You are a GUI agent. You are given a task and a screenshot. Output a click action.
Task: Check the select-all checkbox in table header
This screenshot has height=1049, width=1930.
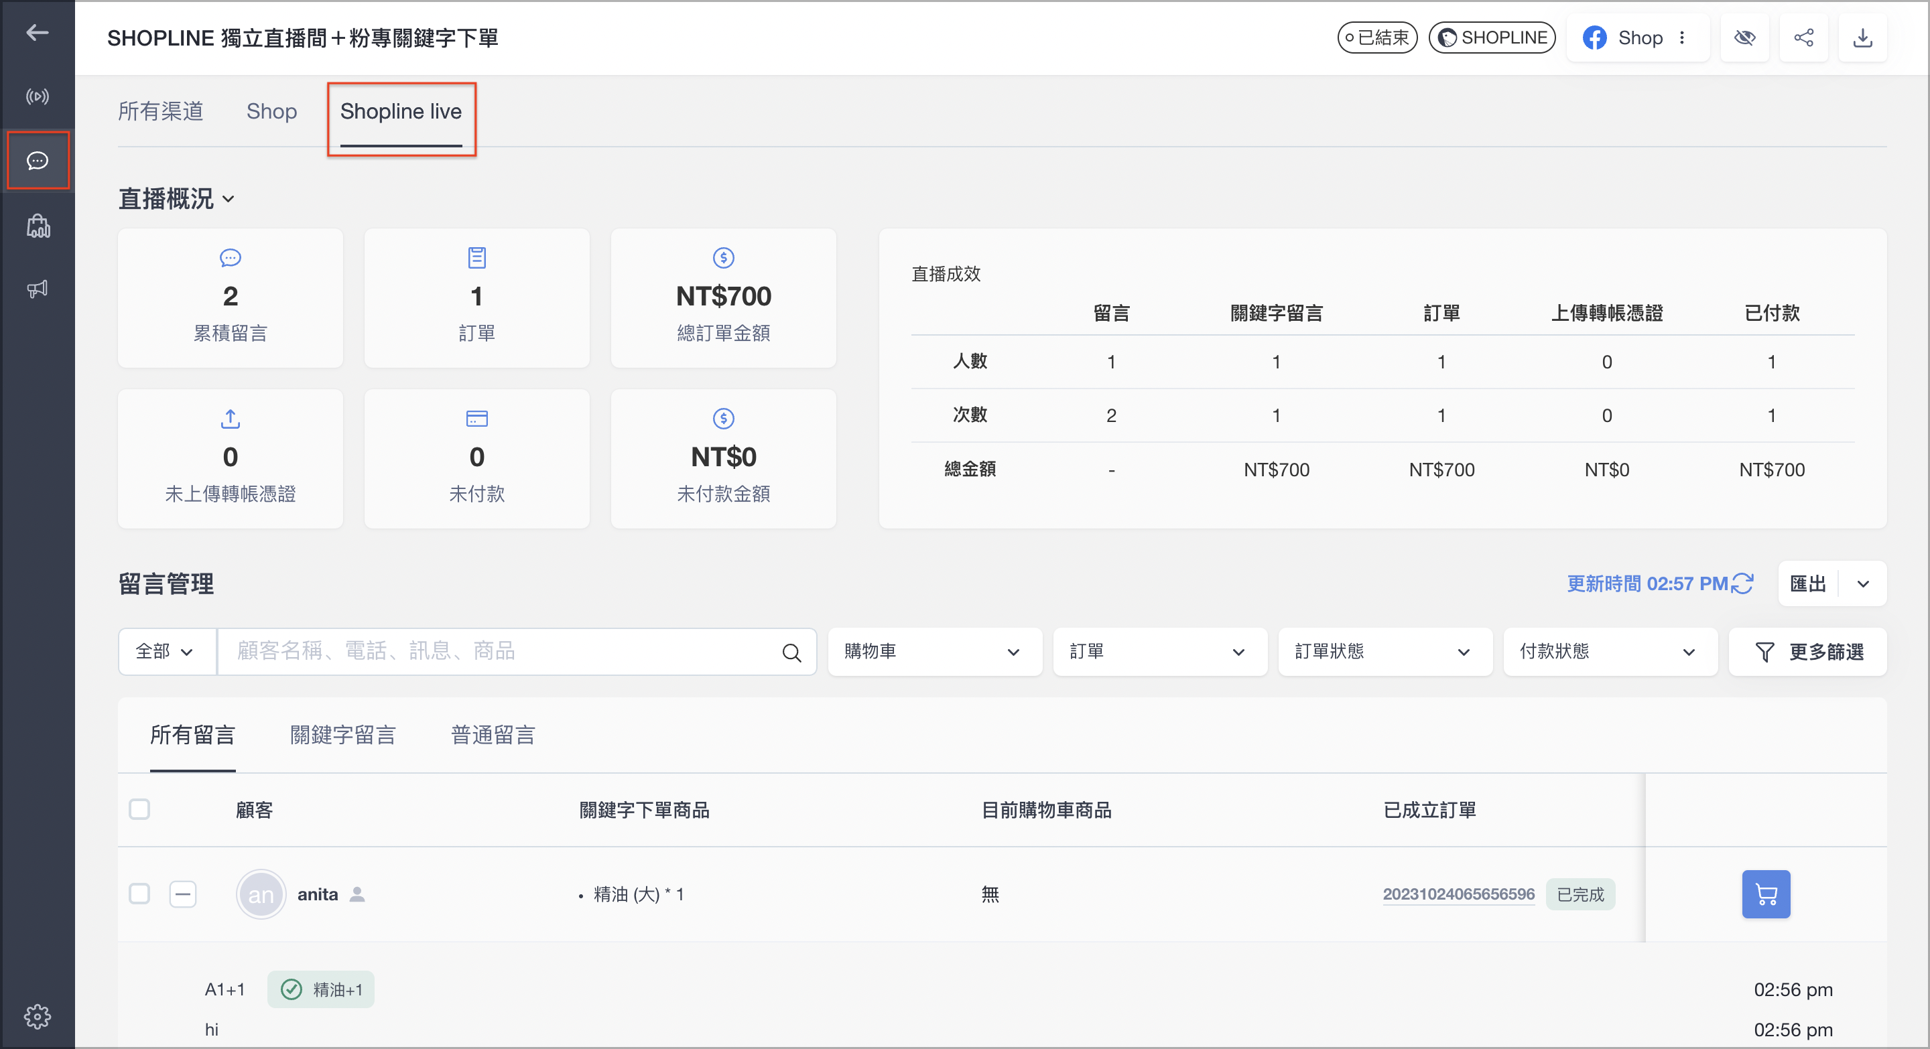(x=139, y=809)
